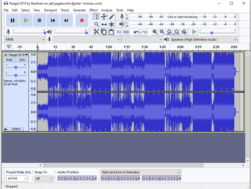Fit selection to width

(169, 32)
